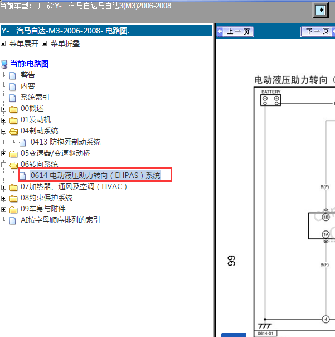Click the document icon beside 系统索引

(x=13, y=98)
